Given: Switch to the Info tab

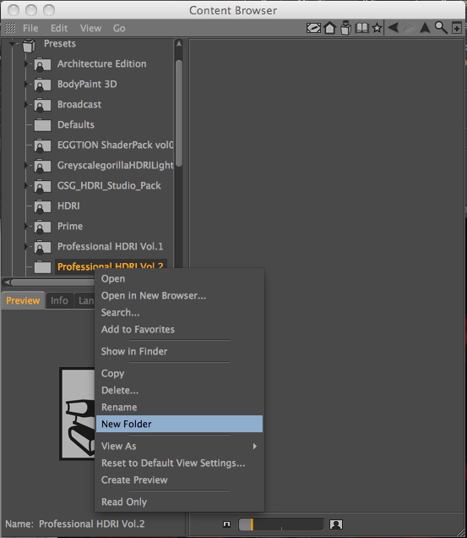Looking at the screenshot, I should pos(59,300).
